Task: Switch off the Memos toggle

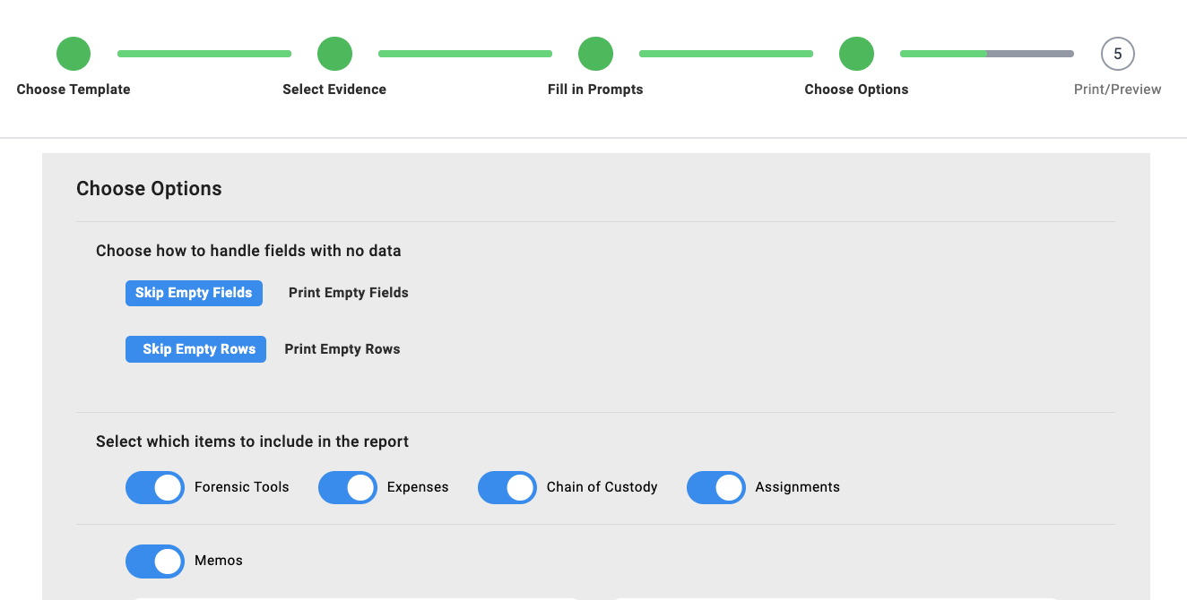Action: (155, 561)
